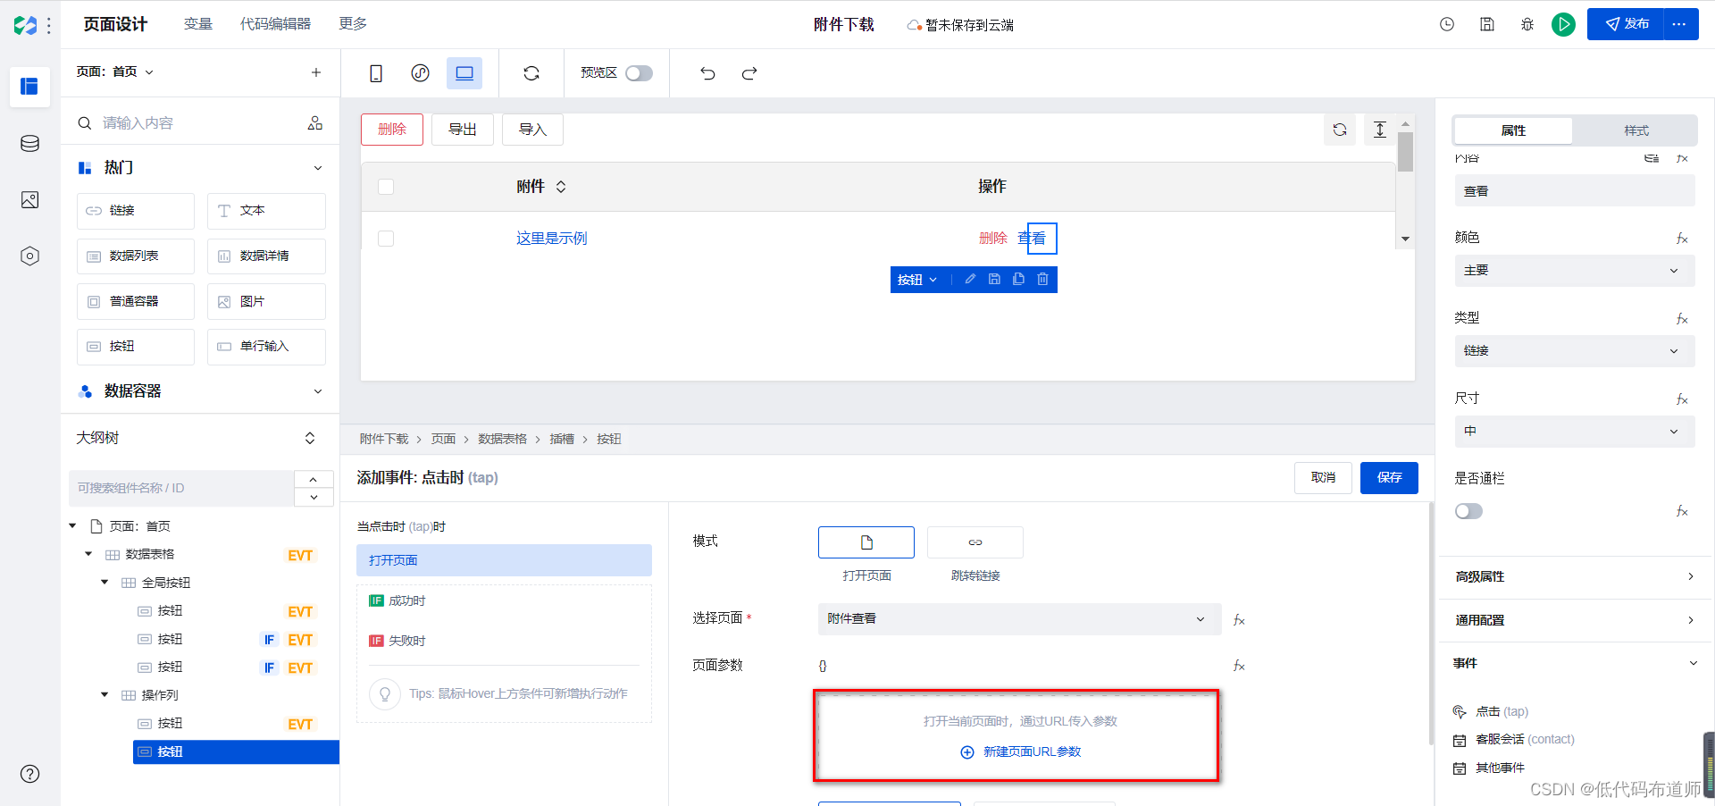This screenshot has height=806, width=1715.
Task: Click the 导出 export button
Action: tap(463, 130)
